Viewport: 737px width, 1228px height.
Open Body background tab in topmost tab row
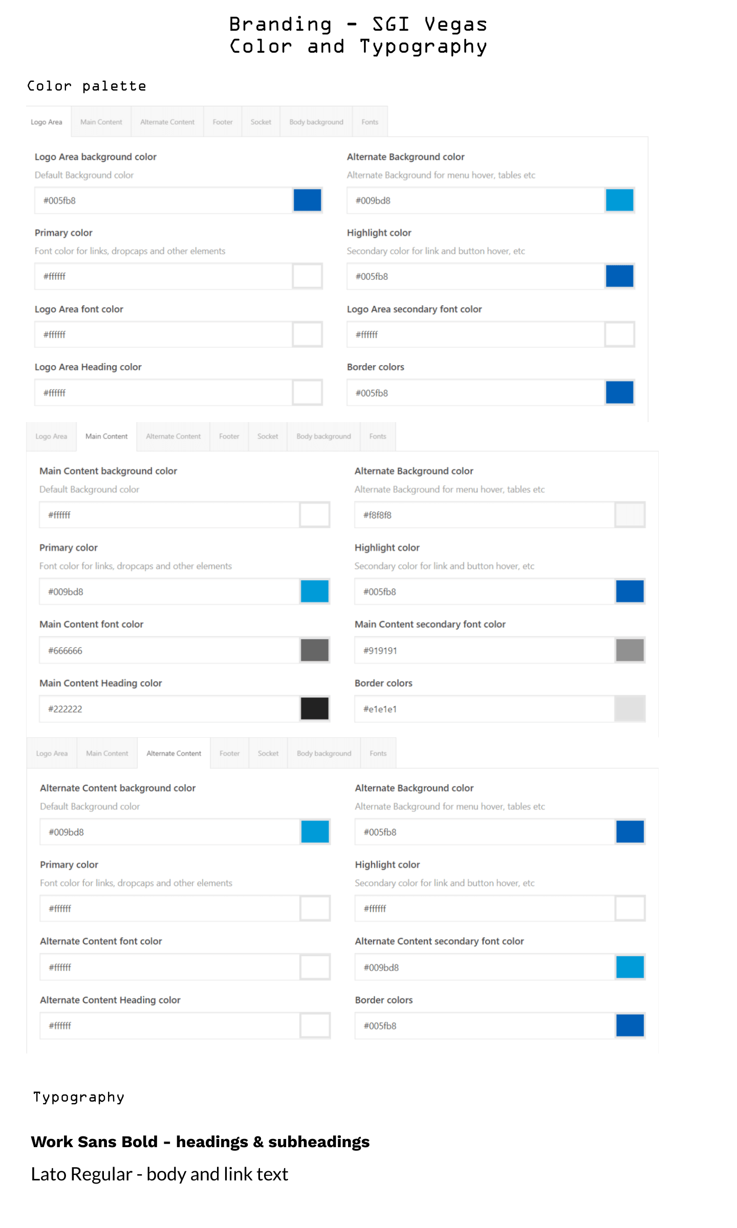[316, 122]
